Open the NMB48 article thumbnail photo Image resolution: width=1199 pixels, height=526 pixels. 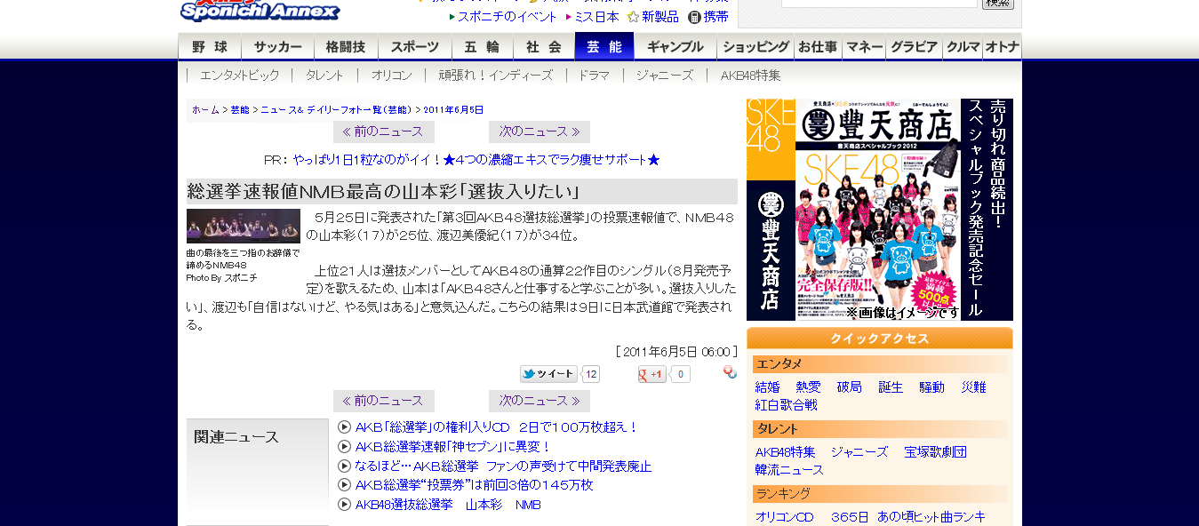[x=244, y=226]
